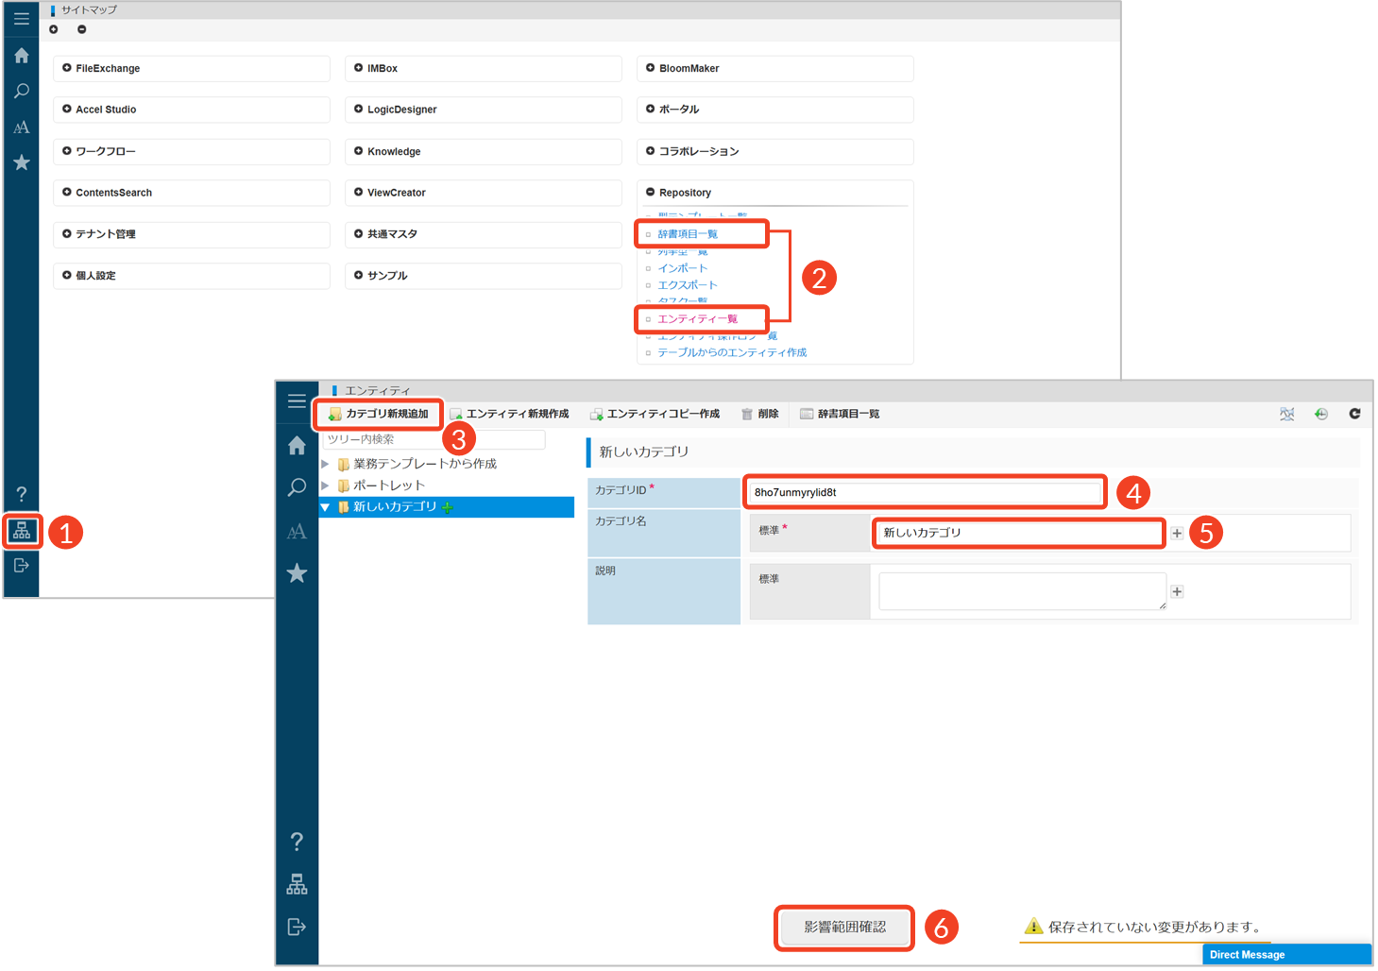Expand the ポートレット tree folder
Viewport: 1378px width, 971px height.
(x=326, y=485)
